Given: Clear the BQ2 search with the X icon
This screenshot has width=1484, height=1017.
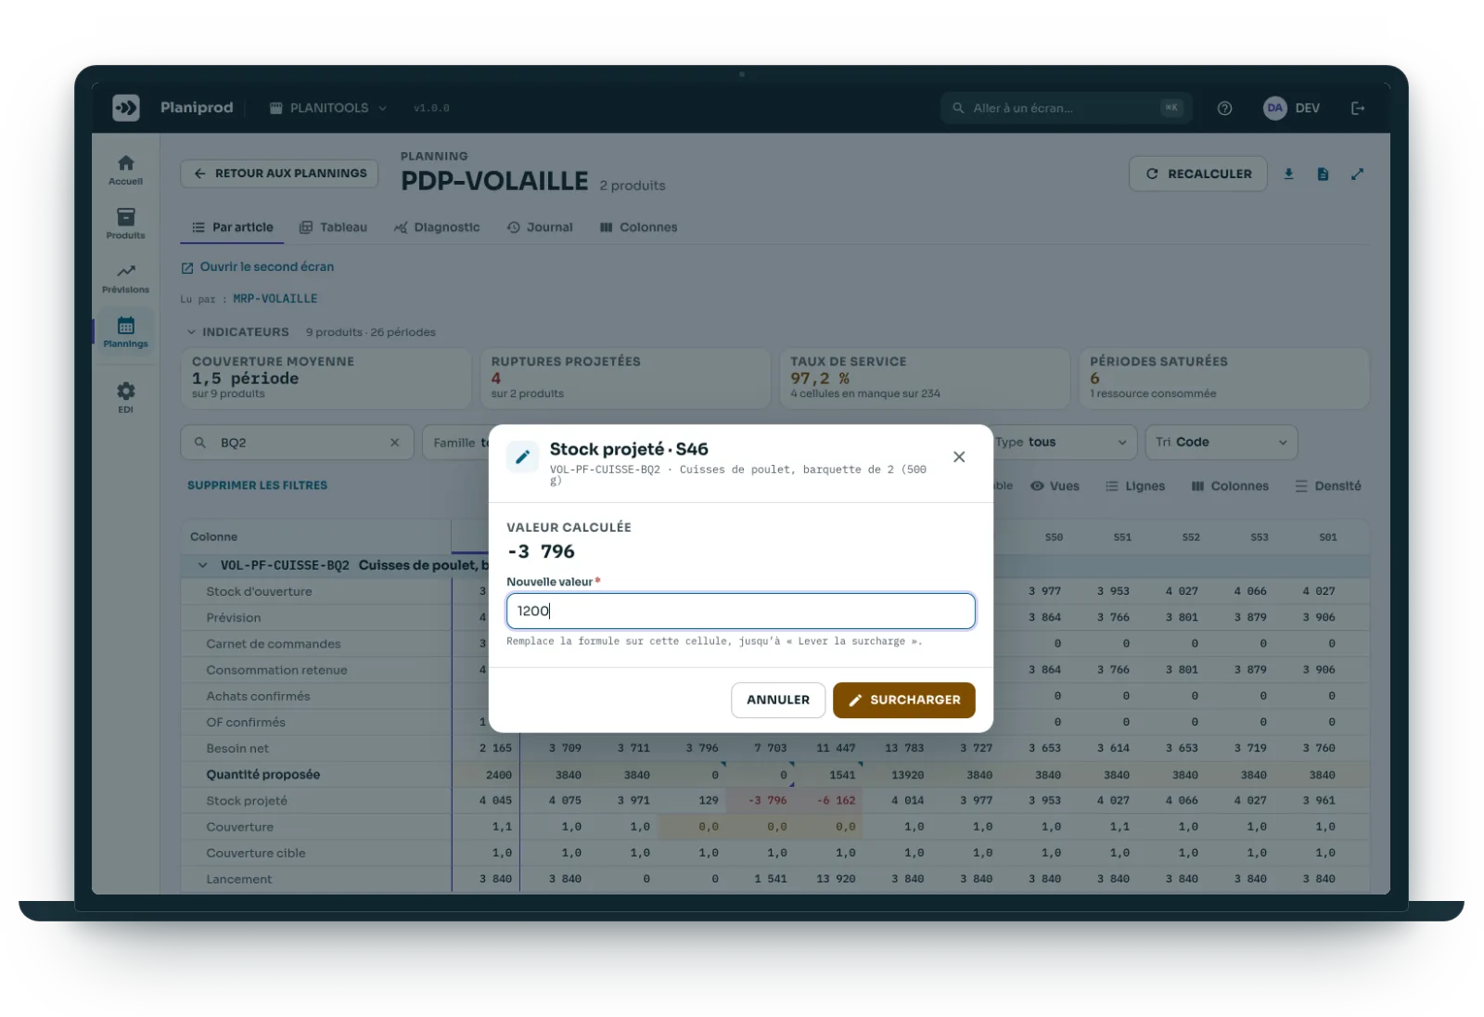Looking at the screenshot, I should click(394, 443).
